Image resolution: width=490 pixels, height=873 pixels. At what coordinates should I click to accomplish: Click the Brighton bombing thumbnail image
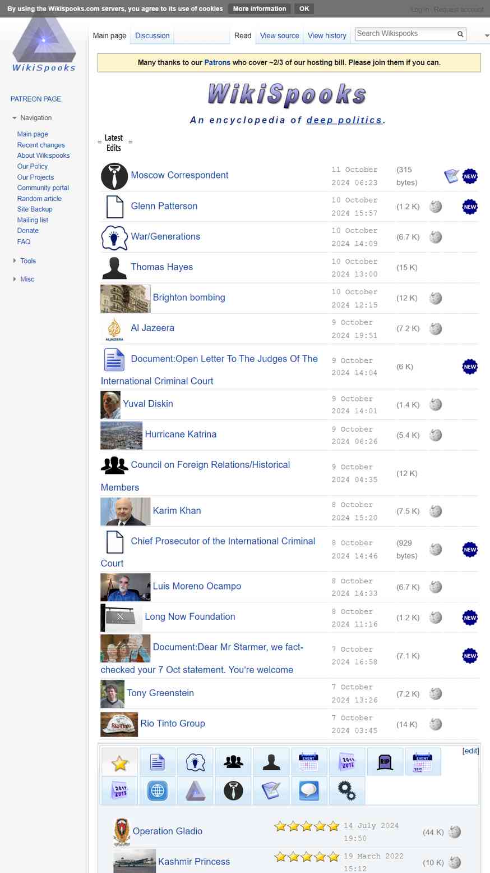pyautogui.click(x=126, y=299)
